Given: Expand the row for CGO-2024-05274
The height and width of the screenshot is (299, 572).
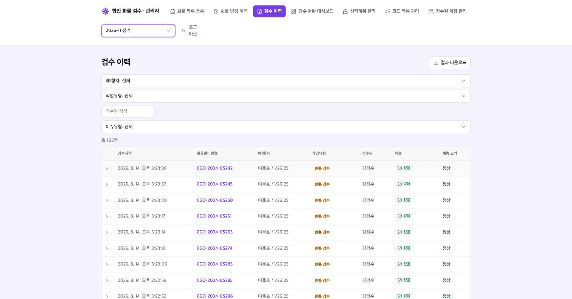Looking at the screenshot, I should point(107,248).
